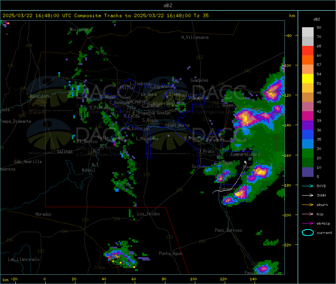
Task: Click the 'Goico' place label
Action: click(x=228, y=105)
